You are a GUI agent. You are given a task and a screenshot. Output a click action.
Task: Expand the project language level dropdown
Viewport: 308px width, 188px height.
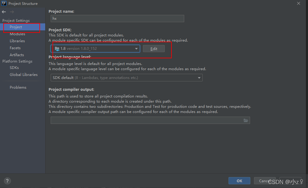point(127,78)
